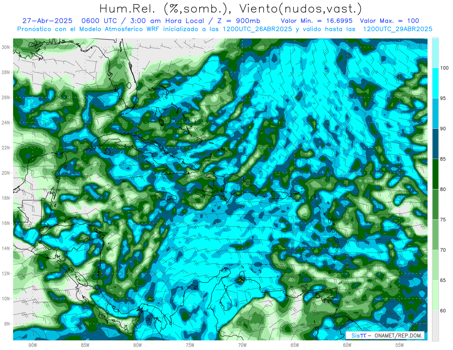Click the '75W' longitude label
453x350 pixels.
pyautogui.click(x=190, y=345)
